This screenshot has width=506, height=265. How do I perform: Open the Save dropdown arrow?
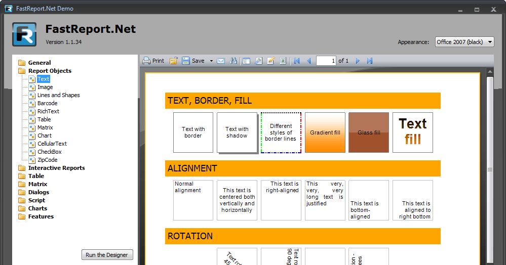tap(211, 61)
